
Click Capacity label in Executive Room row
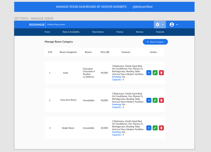117,107
